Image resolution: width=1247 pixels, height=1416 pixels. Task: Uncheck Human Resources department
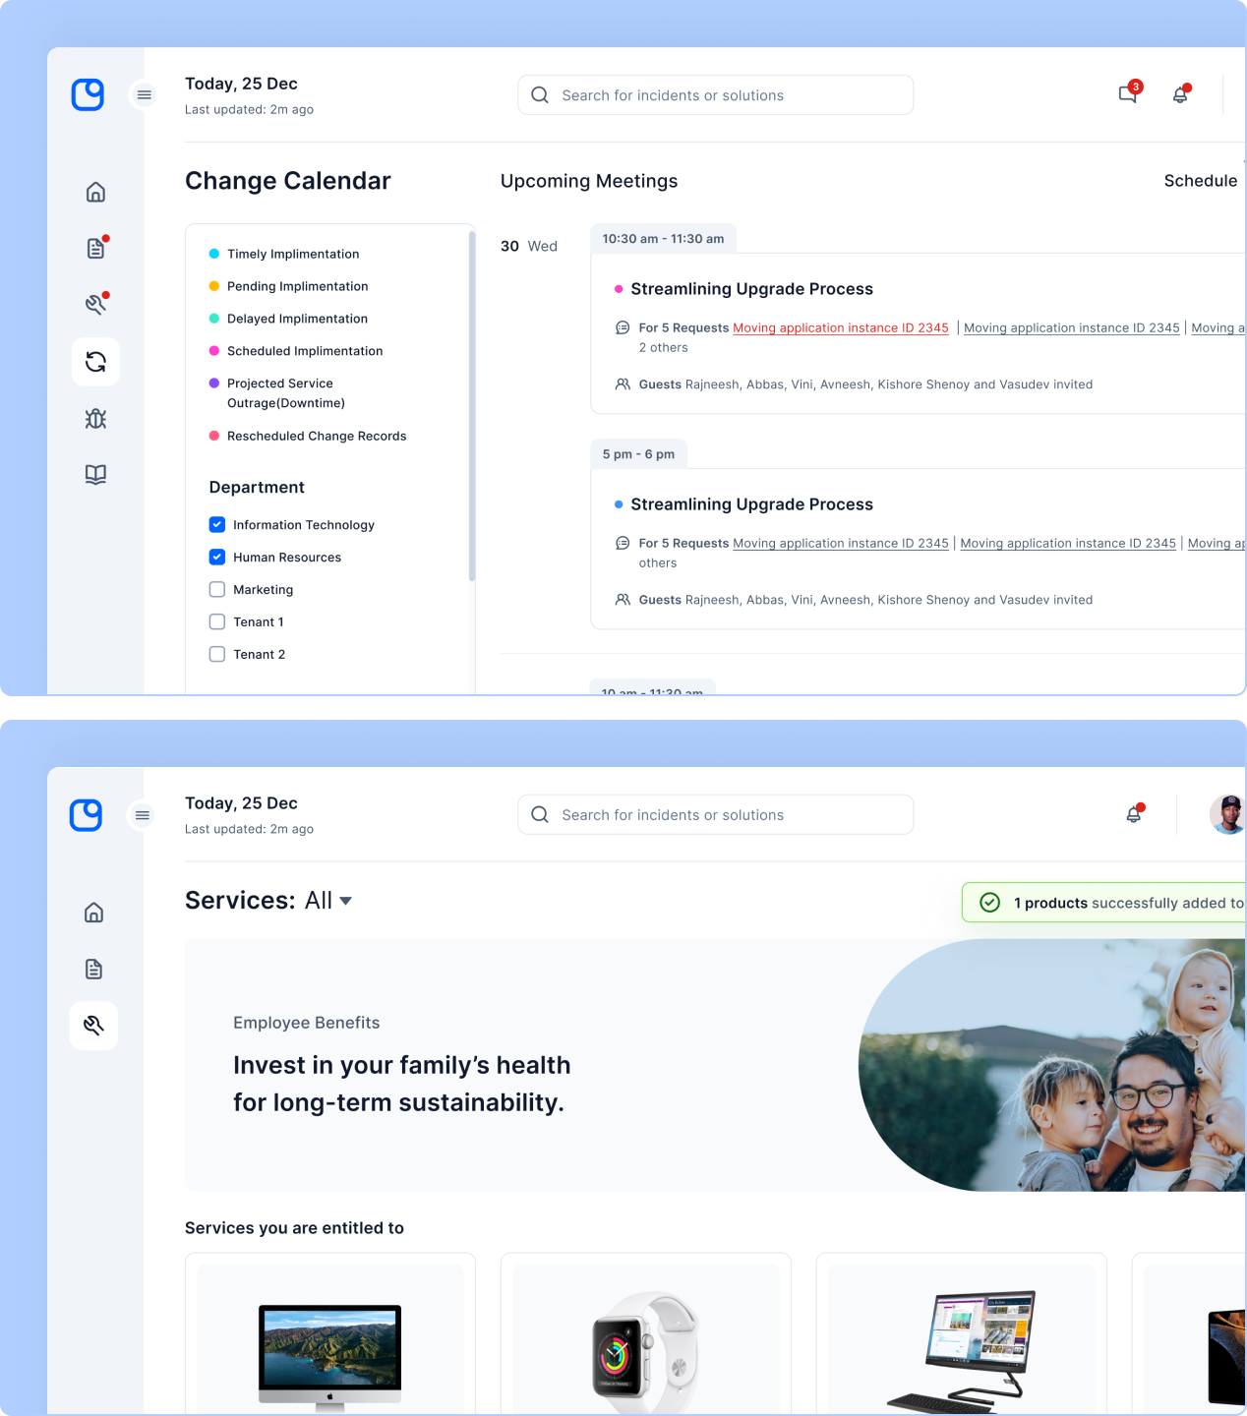pyautogui.click(x=217, y=558)
